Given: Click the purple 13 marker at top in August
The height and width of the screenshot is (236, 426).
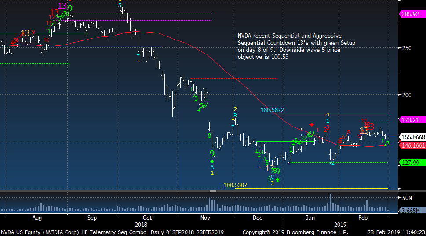Looking at the screenshot, I should [62, 6].
